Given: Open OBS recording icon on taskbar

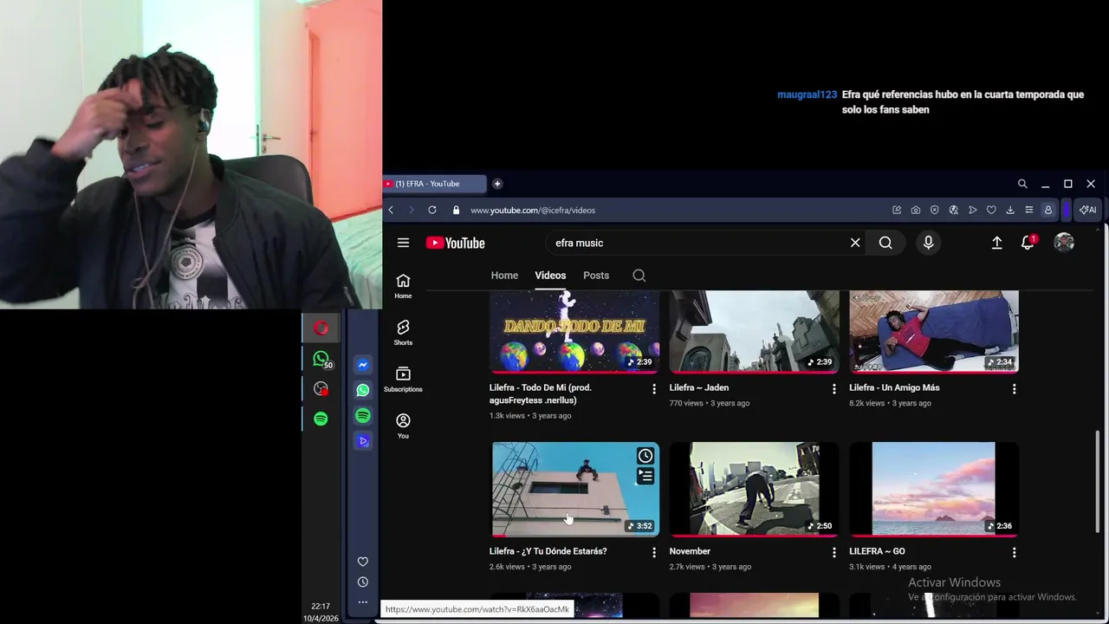Looking at the screenshot, I should (x=321, y=389).
